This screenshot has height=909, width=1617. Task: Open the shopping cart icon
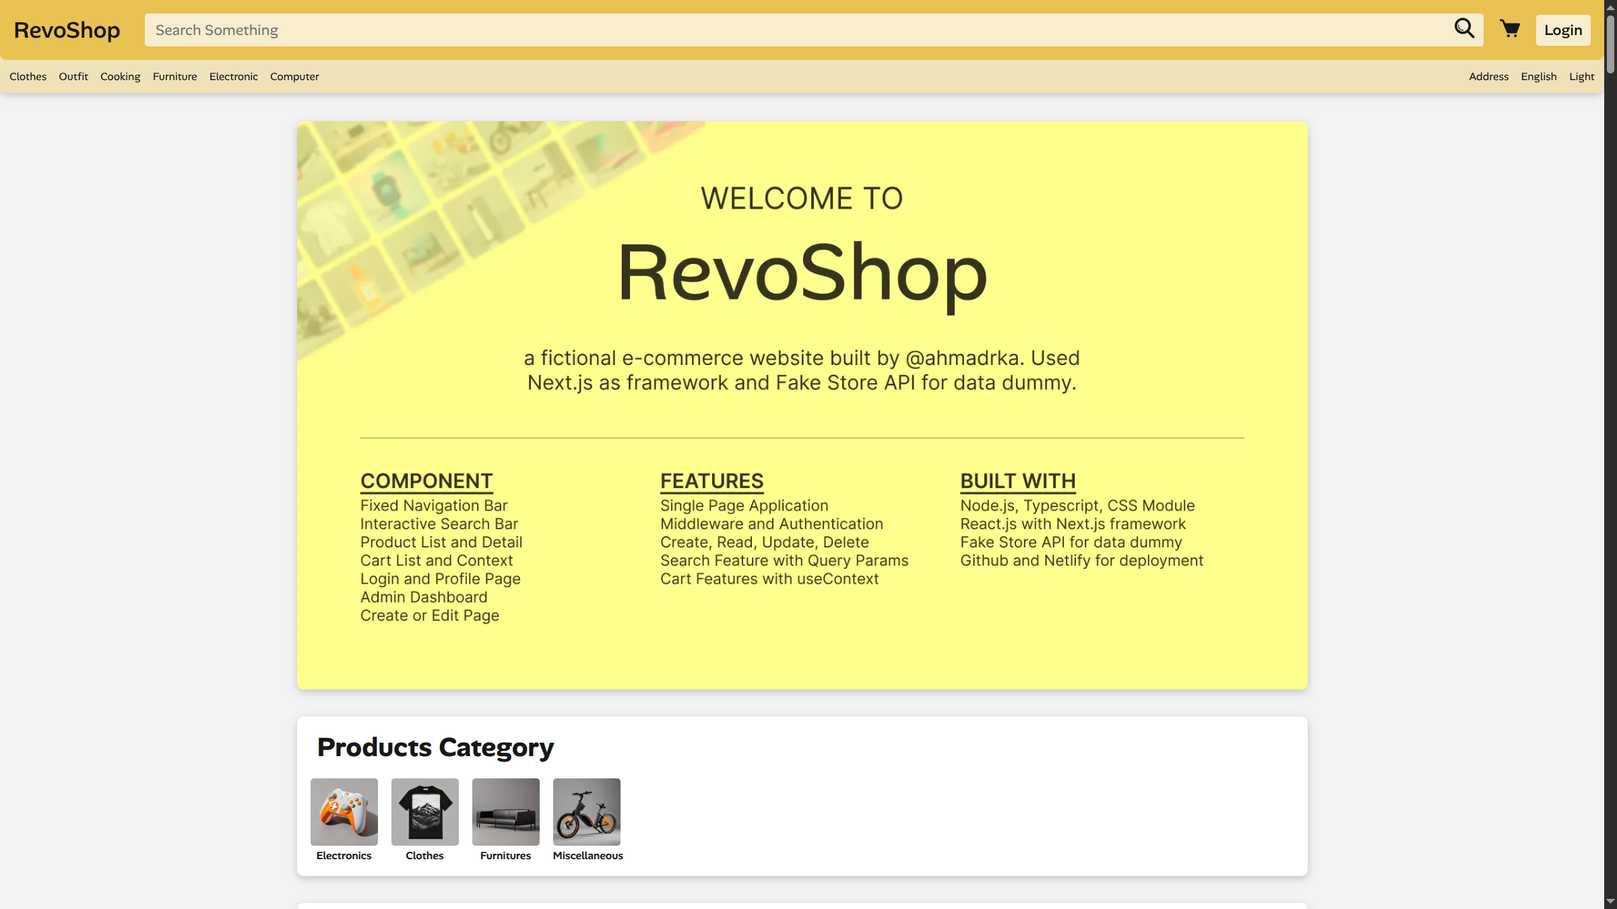click(x=1510, y=29)
